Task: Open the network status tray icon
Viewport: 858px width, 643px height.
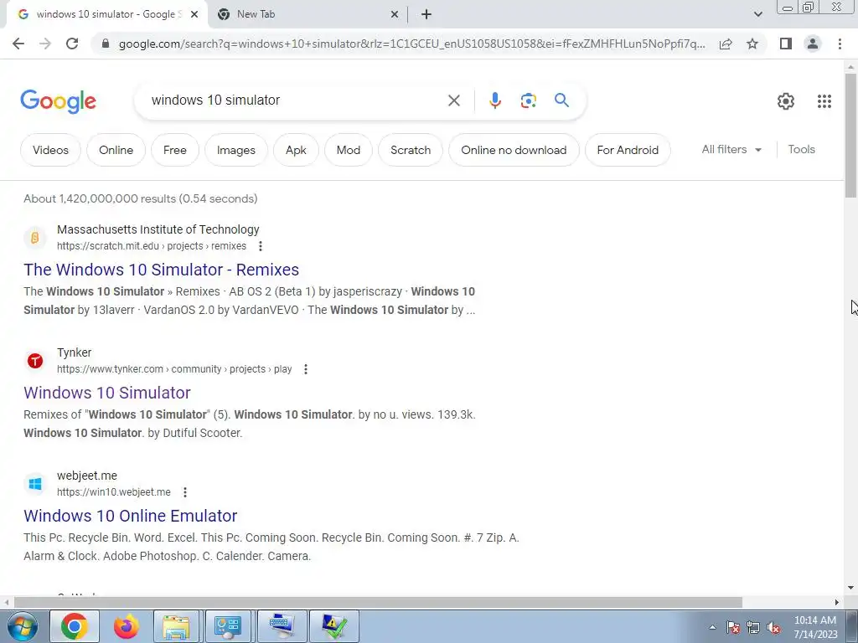Action: 753,628
